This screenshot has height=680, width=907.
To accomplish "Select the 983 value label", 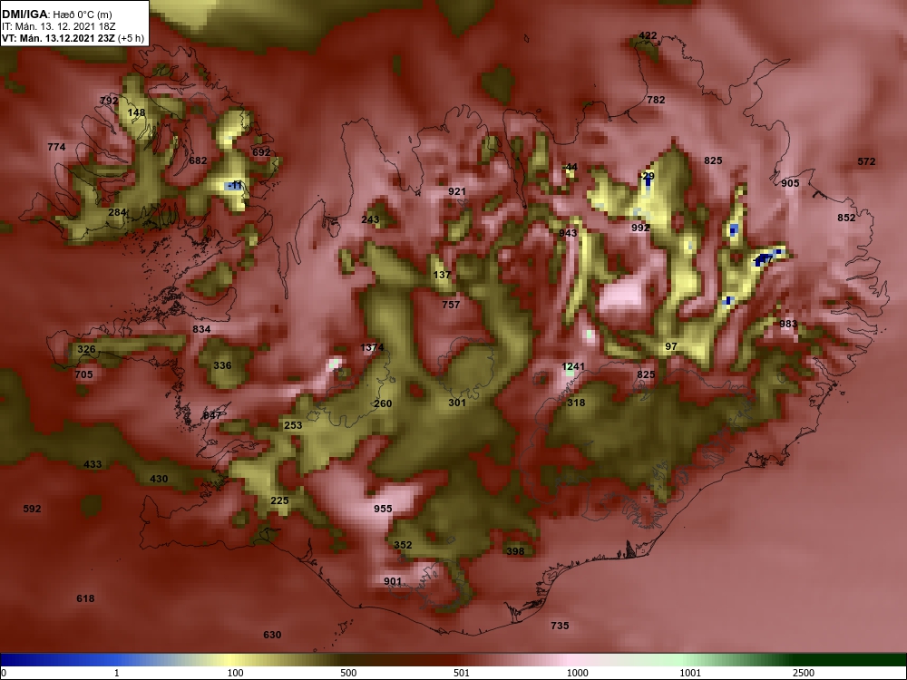I will [788, 325].
